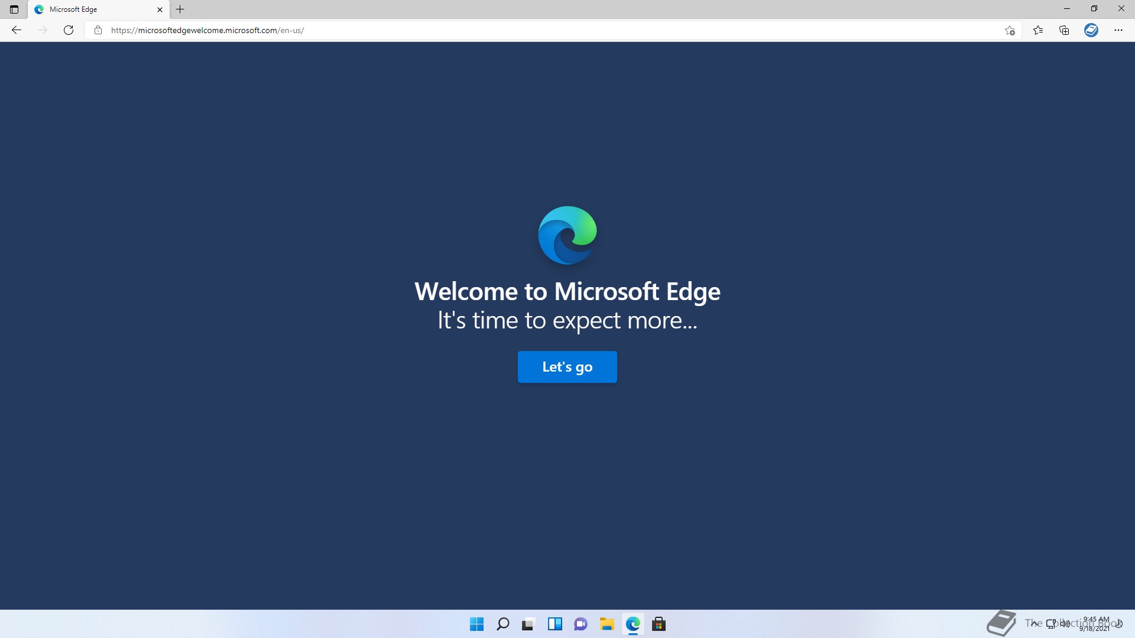Image resolution: width=1135 pixels, height=638 pixels.
Task: Click the Let's go button
Action: point(567,367)
